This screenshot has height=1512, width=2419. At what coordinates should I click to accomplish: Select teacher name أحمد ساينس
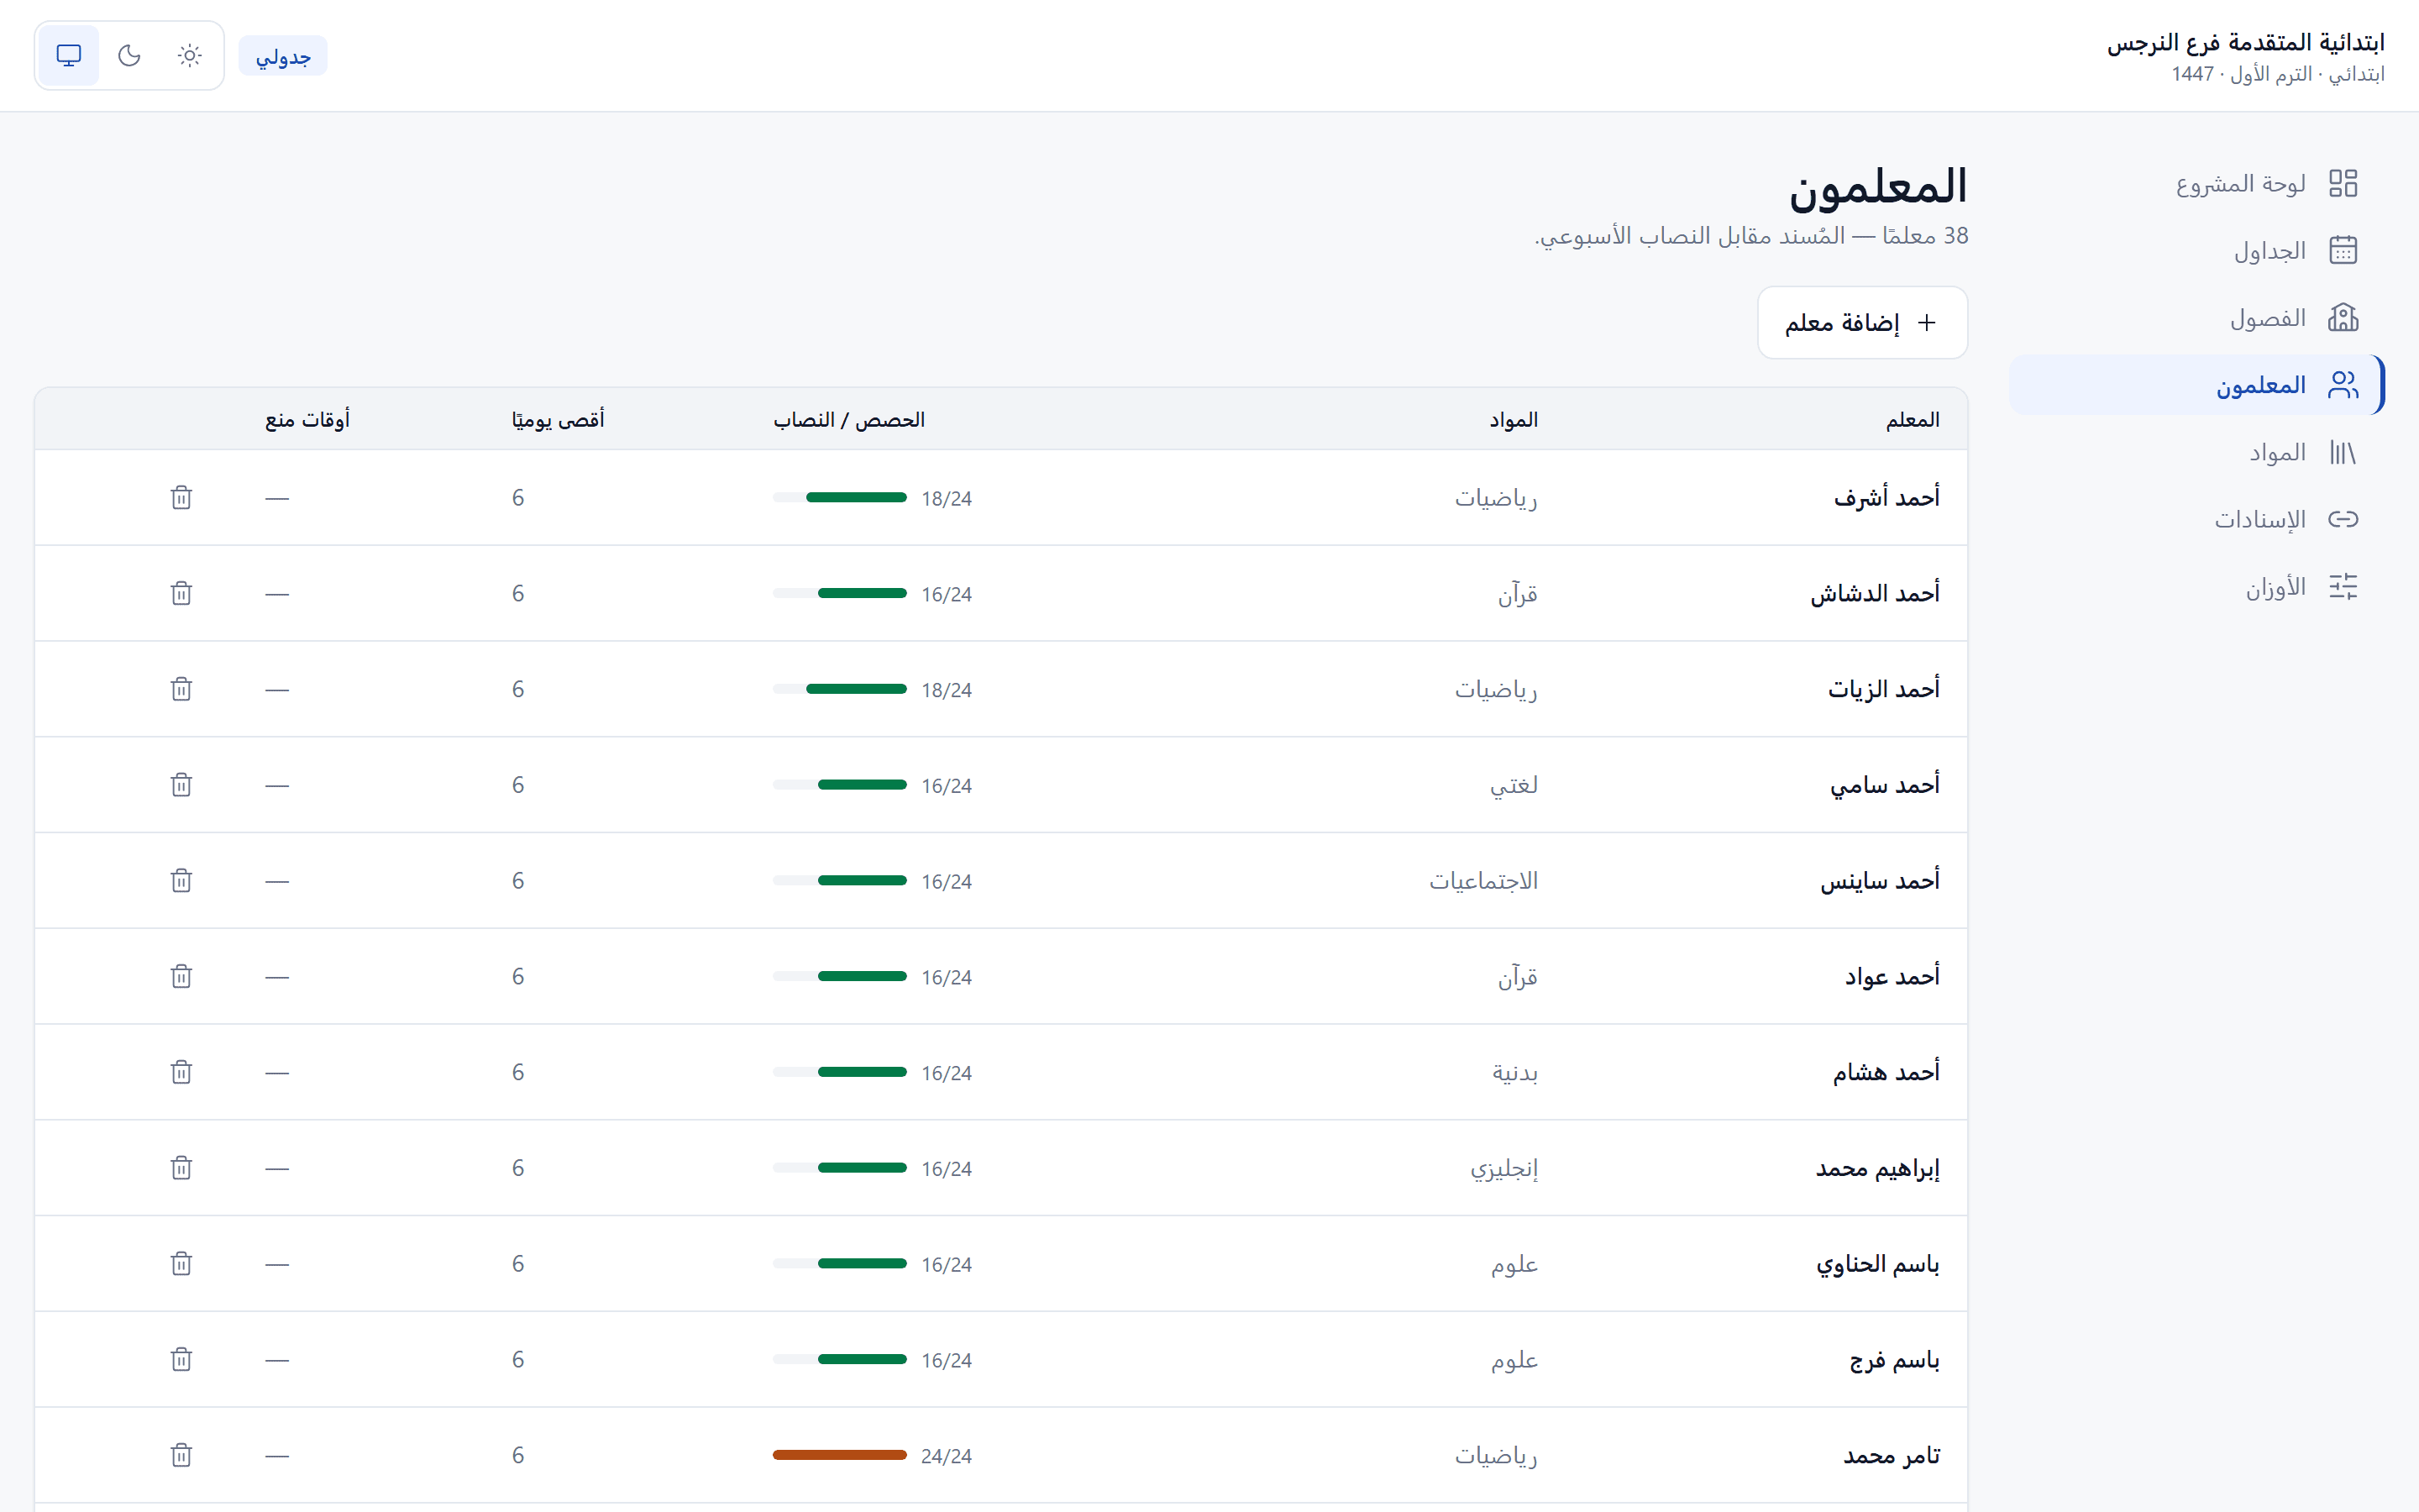[1879, 880]
